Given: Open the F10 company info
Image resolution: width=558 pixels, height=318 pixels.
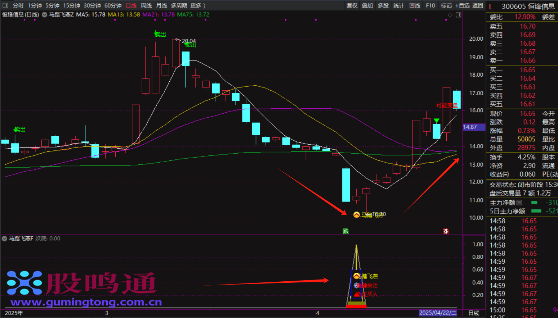Looking at the screenshot, I should click(430, 5).
